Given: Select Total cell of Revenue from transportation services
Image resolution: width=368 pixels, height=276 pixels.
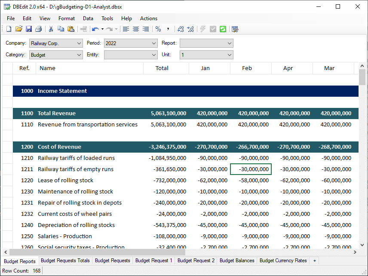Looking at the screenshot, I should pos(166,124).
